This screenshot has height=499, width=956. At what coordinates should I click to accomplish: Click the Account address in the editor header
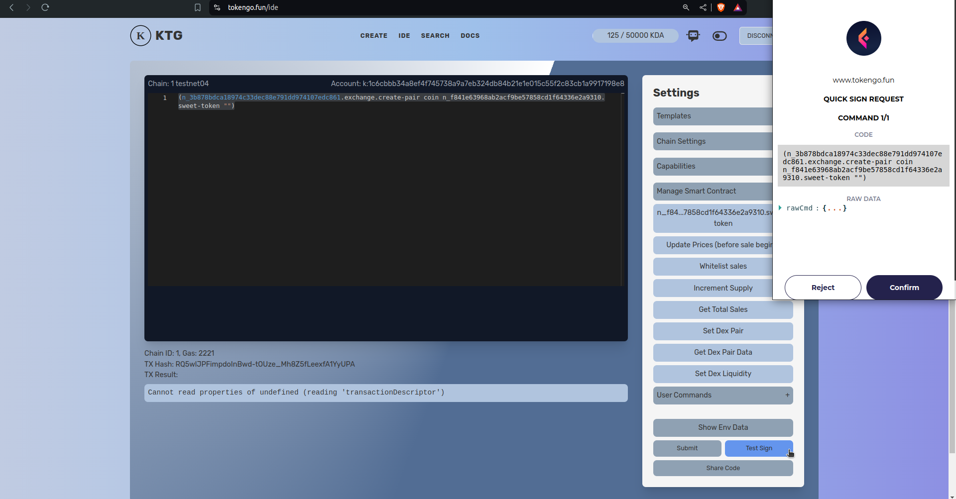(478, 84)
